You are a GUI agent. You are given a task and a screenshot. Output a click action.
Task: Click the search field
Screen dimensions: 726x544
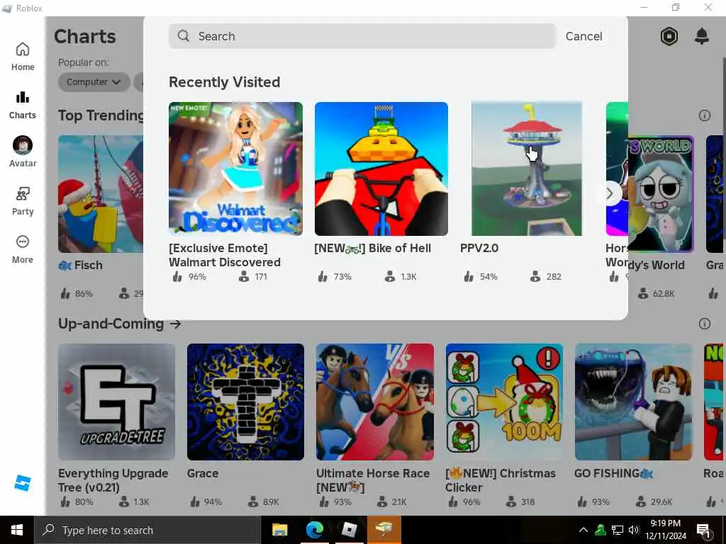[362, 36]
